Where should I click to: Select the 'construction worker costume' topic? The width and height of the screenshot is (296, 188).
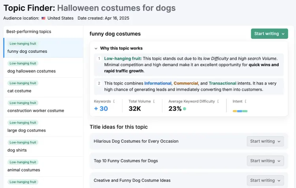click(43, 107)
